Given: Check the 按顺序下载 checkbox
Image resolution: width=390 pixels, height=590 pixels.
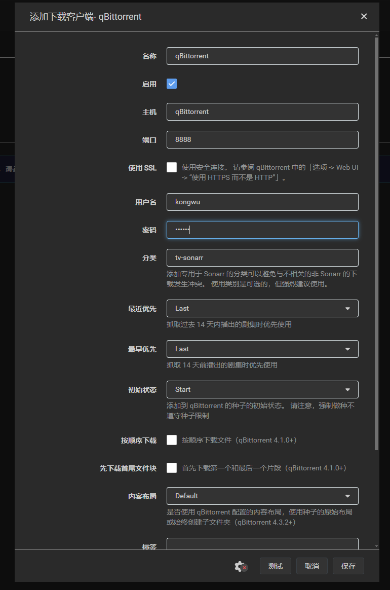Looking at the screenshot, I should click(x=172, y=440).
